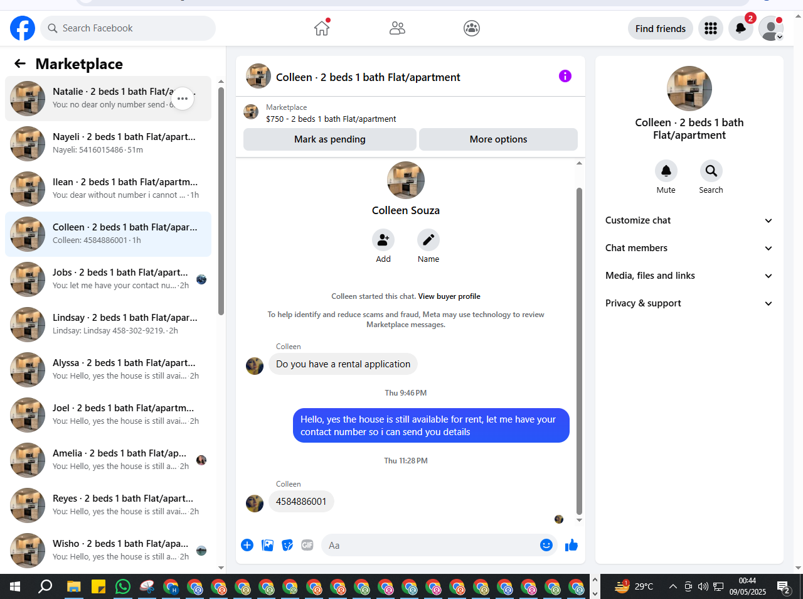Open the $750 listing title link

[x=331, y=119]
